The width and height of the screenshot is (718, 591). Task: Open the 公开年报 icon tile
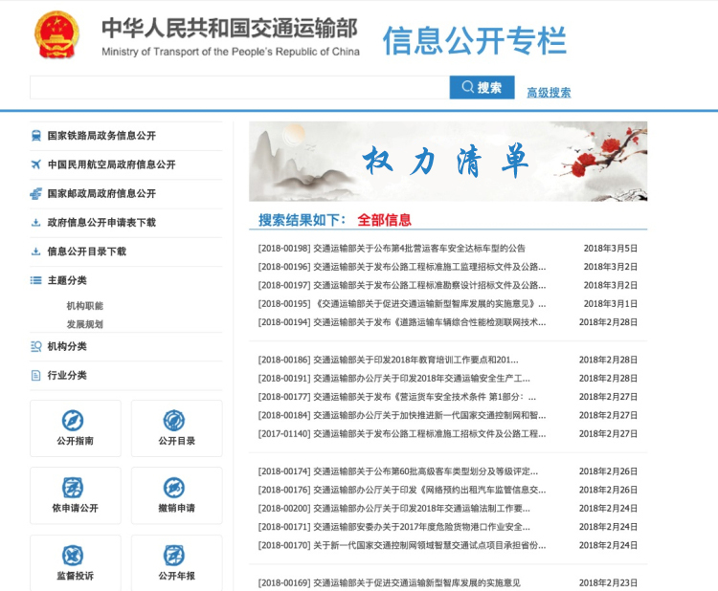coord(177,563)
